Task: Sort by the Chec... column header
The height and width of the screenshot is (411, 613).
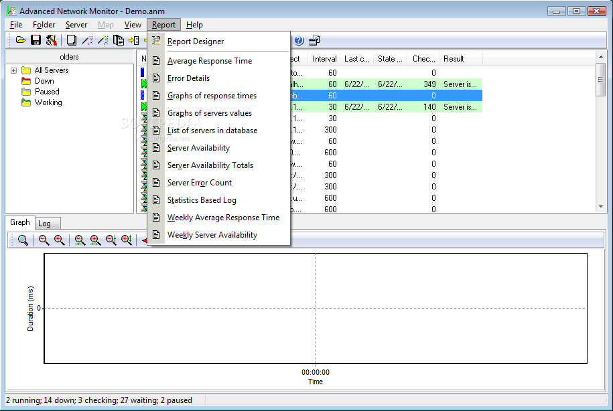Action: pos(423,59)
